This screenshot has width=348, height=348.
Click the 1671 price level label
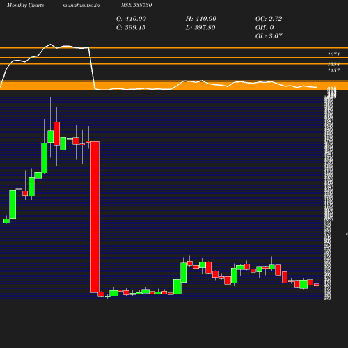click(333, 54)
